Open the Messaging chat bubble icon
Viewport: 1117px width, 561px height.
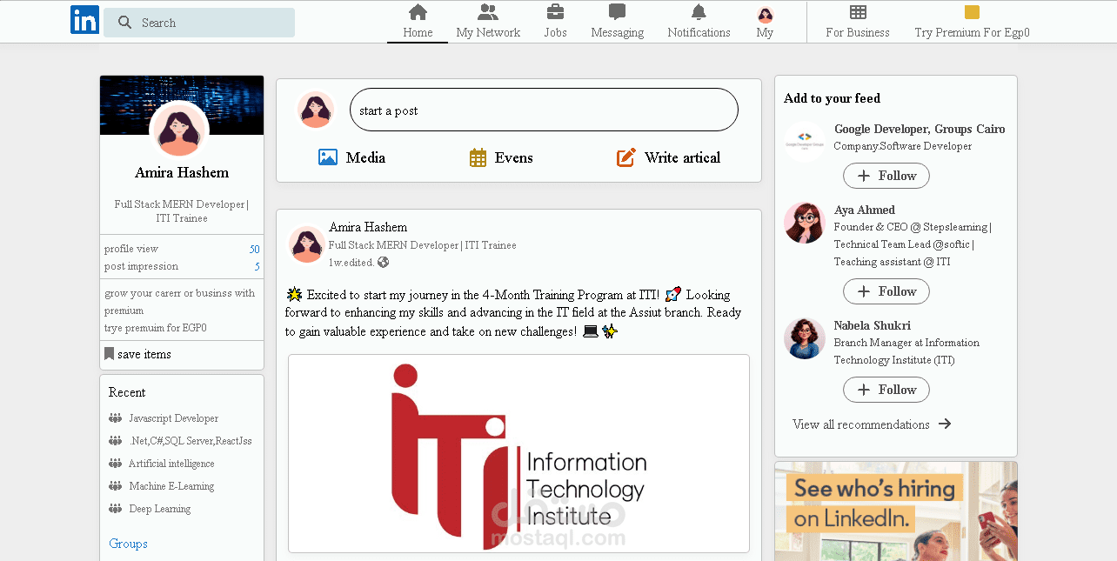coord(617,12)
